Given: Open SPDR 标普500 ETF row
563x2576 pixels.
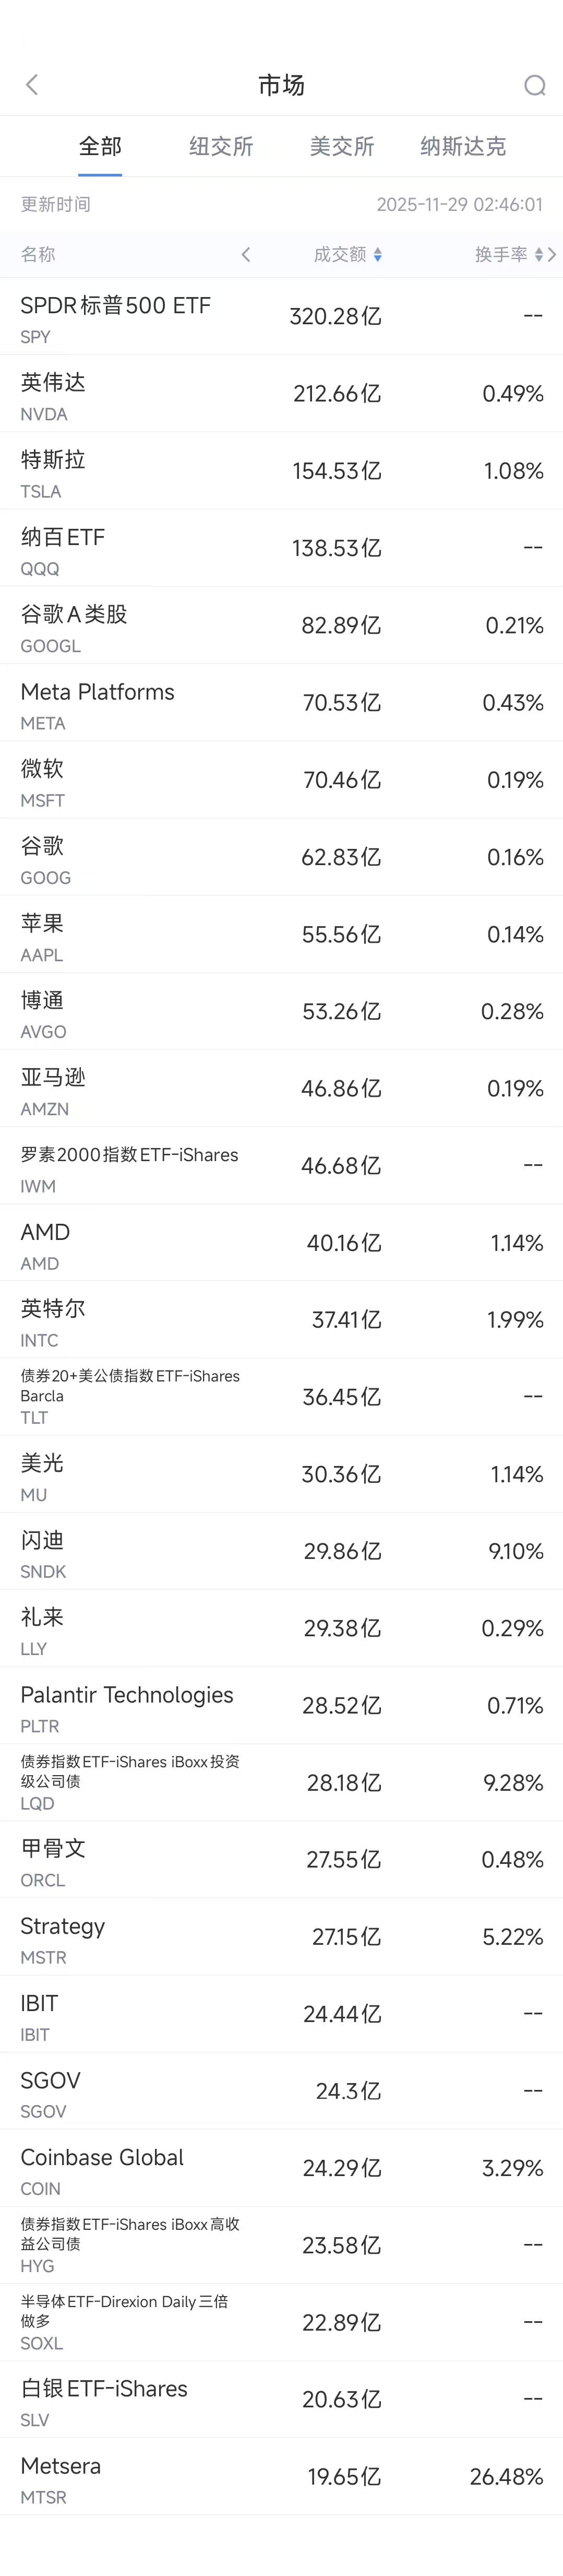Looking at the screenshot, I should click(x=281, y=317).
